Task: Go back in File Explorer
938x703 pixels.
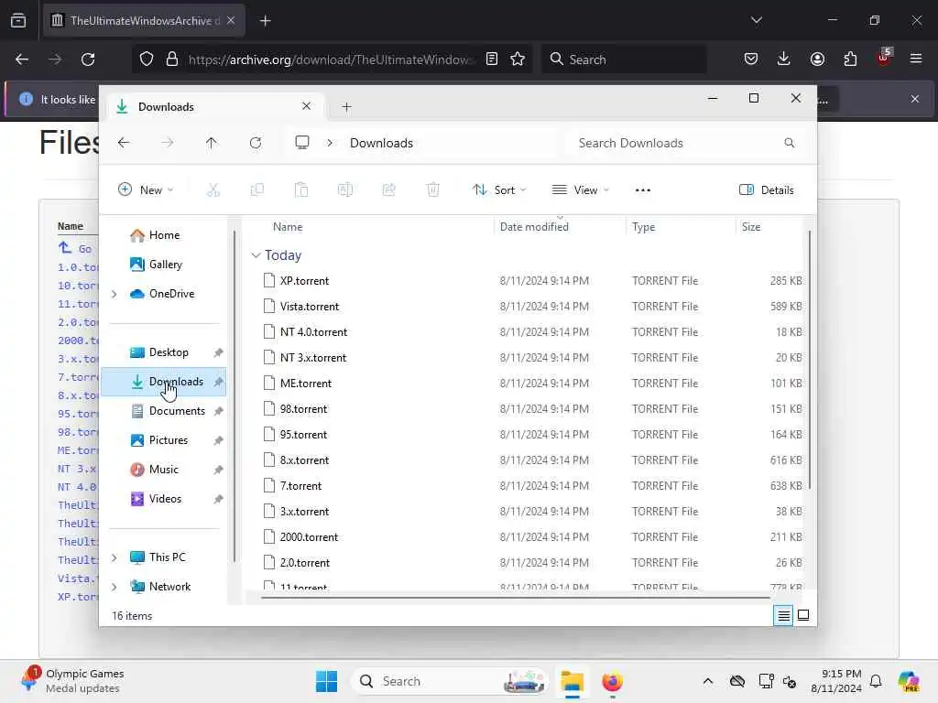Action: pos(124,143)
